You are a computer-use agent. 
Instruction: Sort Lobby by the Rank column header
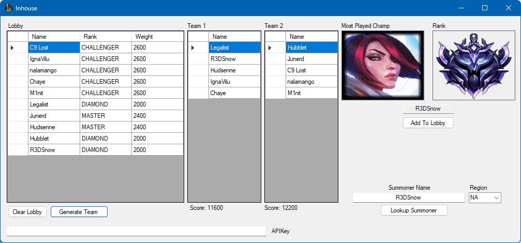[x=106, y=37]
